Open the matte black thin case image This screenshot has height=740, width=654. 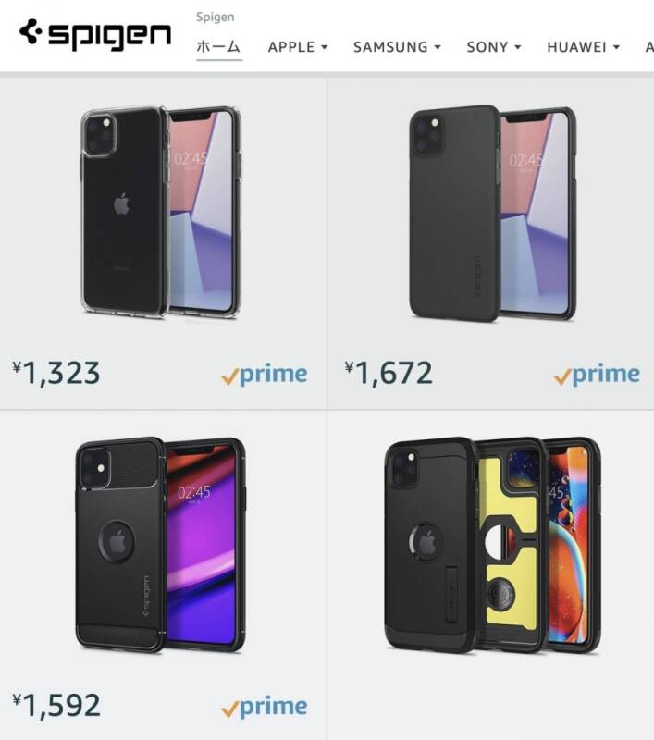tap(492, 213)
